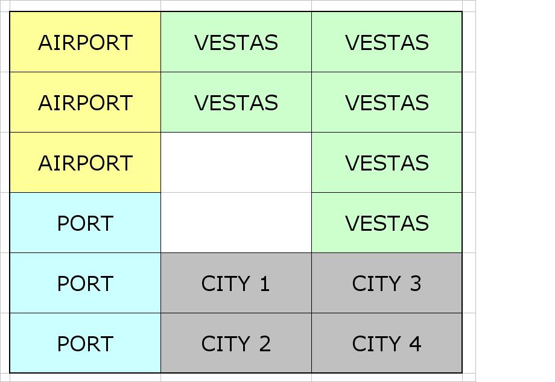555x382 pixels.
Task: Click the PORT cell directly below AIRPORT
Action: pos(85,223)
